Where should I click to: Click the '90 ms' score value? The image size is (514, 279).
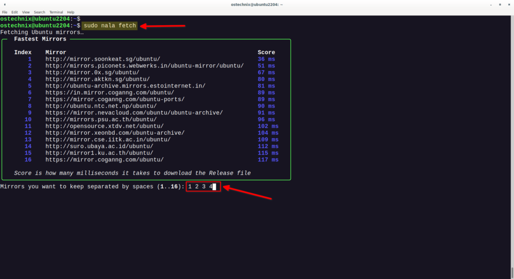(266, 106)
